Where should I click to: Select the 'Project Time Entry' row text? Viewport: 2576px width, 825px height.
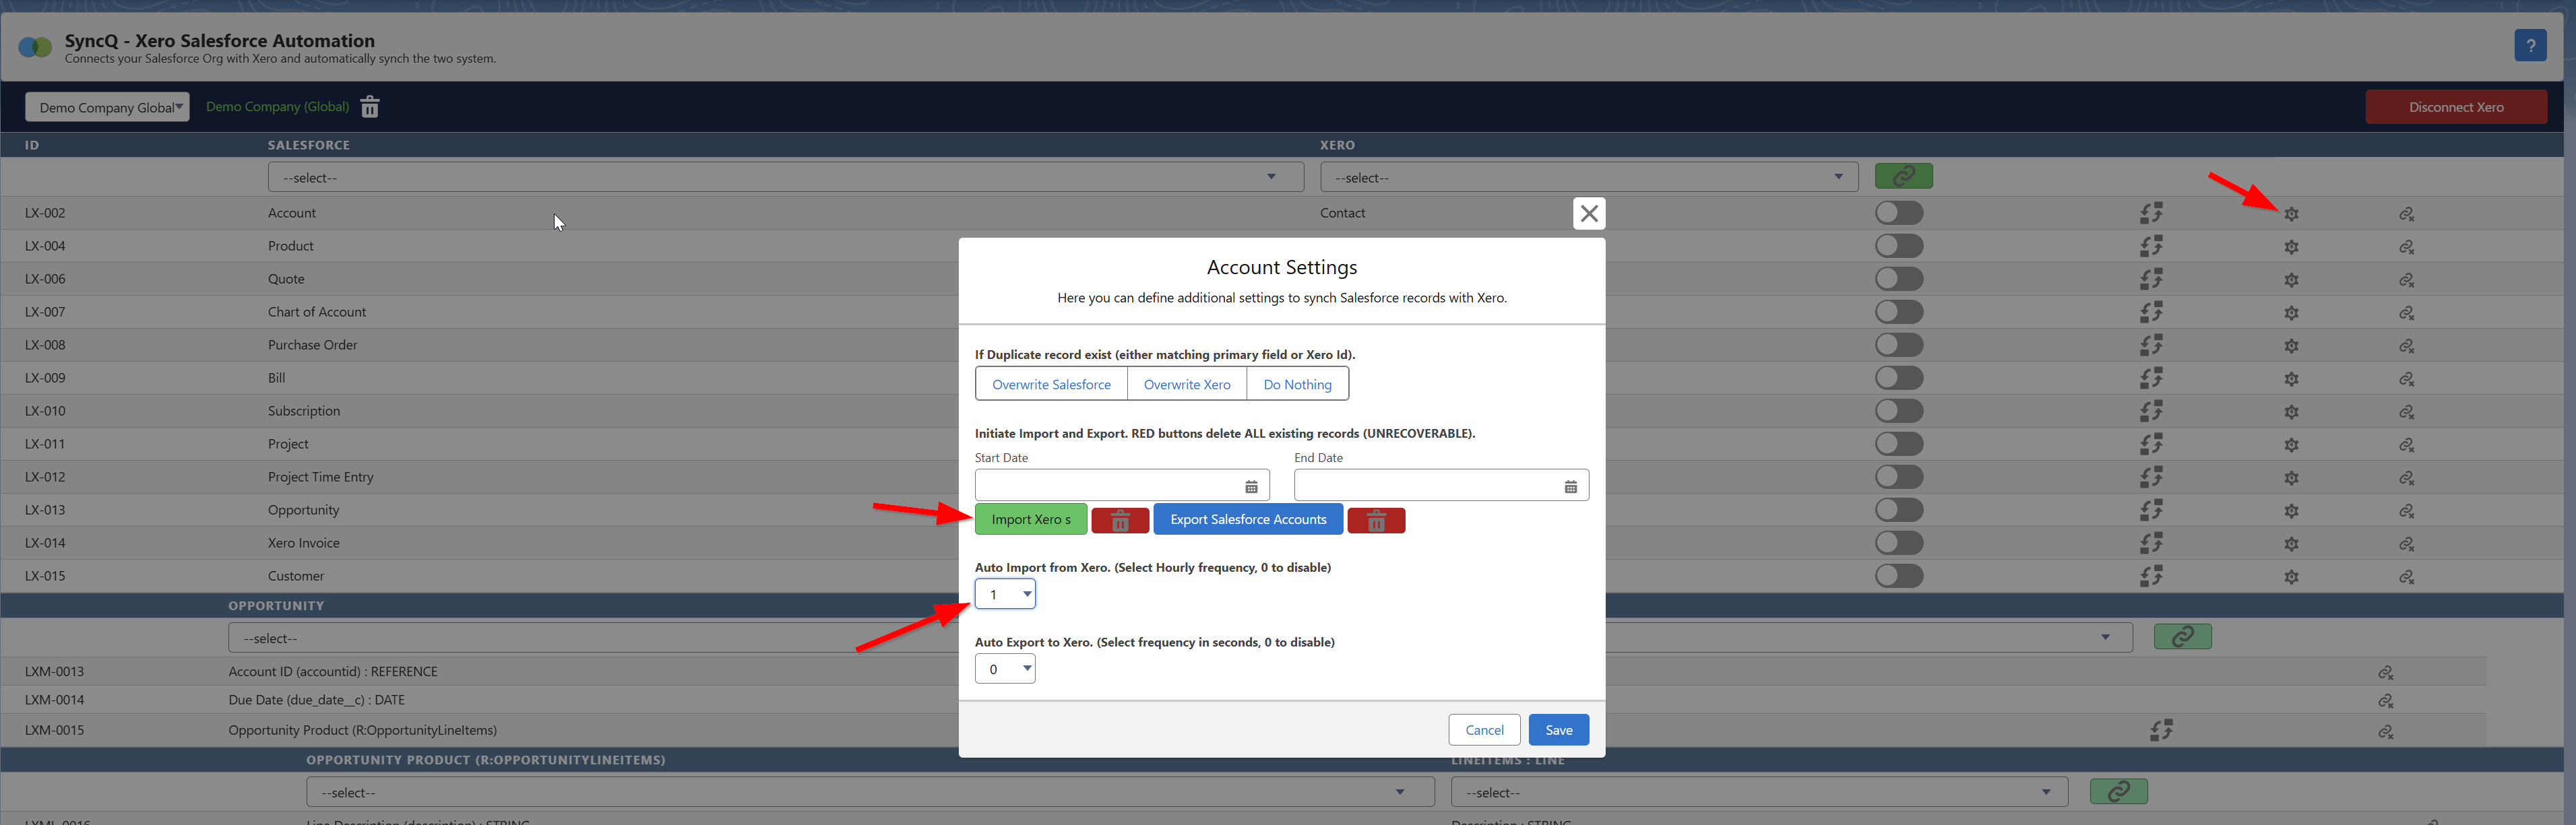coord(320,477)
